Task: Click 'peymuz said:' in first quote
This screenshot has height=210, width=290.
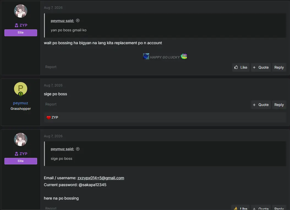Action: (x=62, y=21)
